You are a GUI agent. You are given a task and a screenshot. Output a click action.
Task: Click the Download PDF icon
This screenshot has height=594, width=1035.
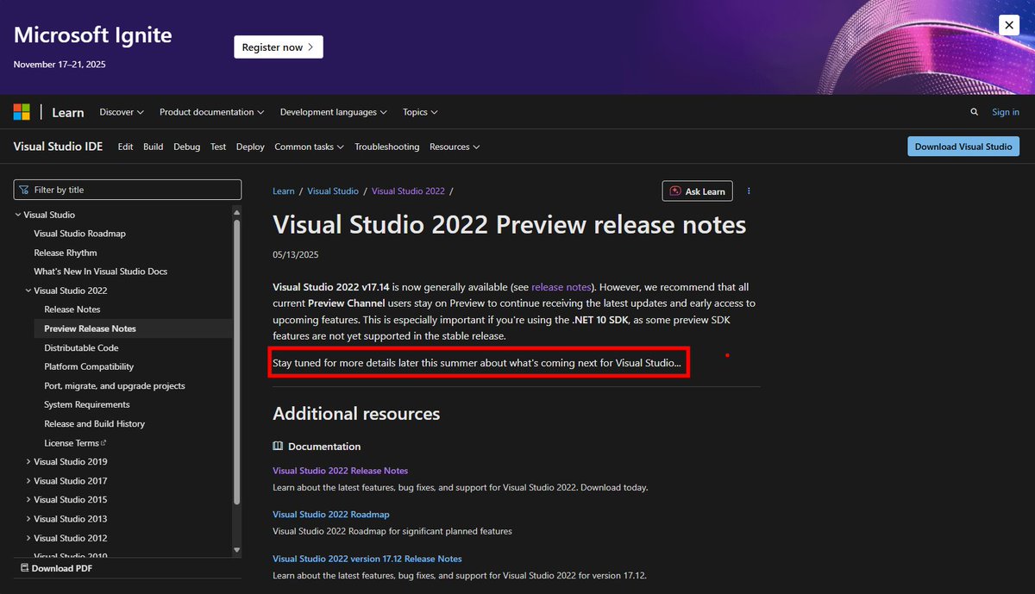(x=24, y=568)
